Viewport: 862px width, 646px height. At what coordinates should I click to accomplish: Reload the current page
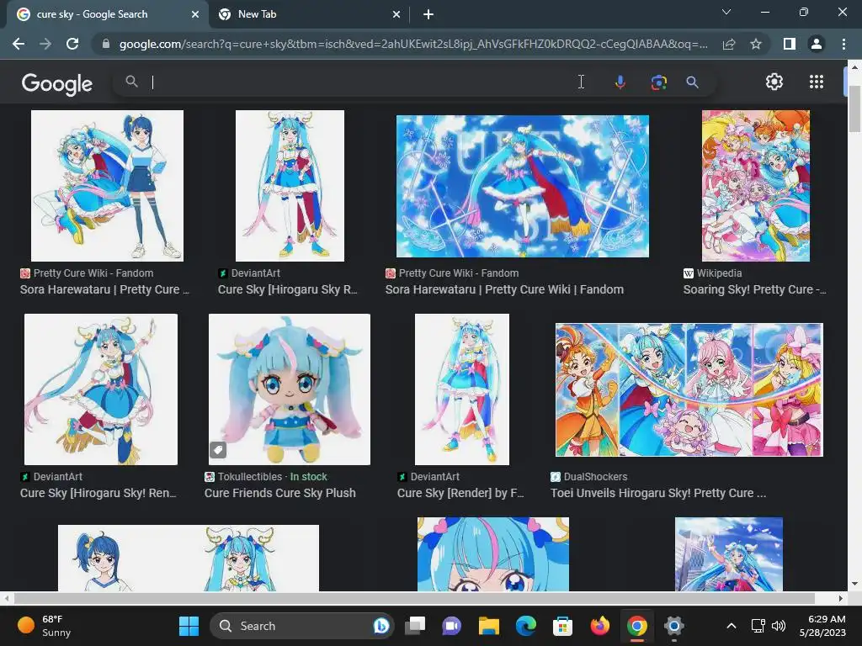(x=72, y=44)
